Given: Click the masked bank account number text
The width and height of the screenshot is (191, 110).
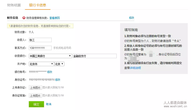Looking at the screenshot, I should pyautogui.click(x=37, y=72).
